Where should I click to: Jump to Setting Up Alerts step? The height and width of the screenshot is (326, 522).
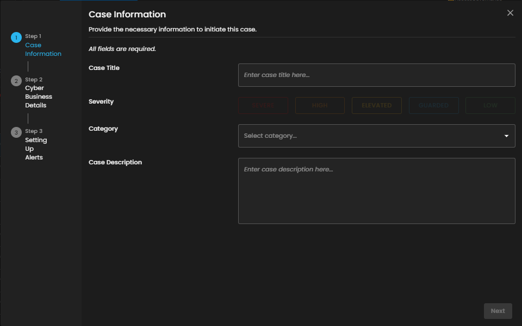(x=36, y=149)
